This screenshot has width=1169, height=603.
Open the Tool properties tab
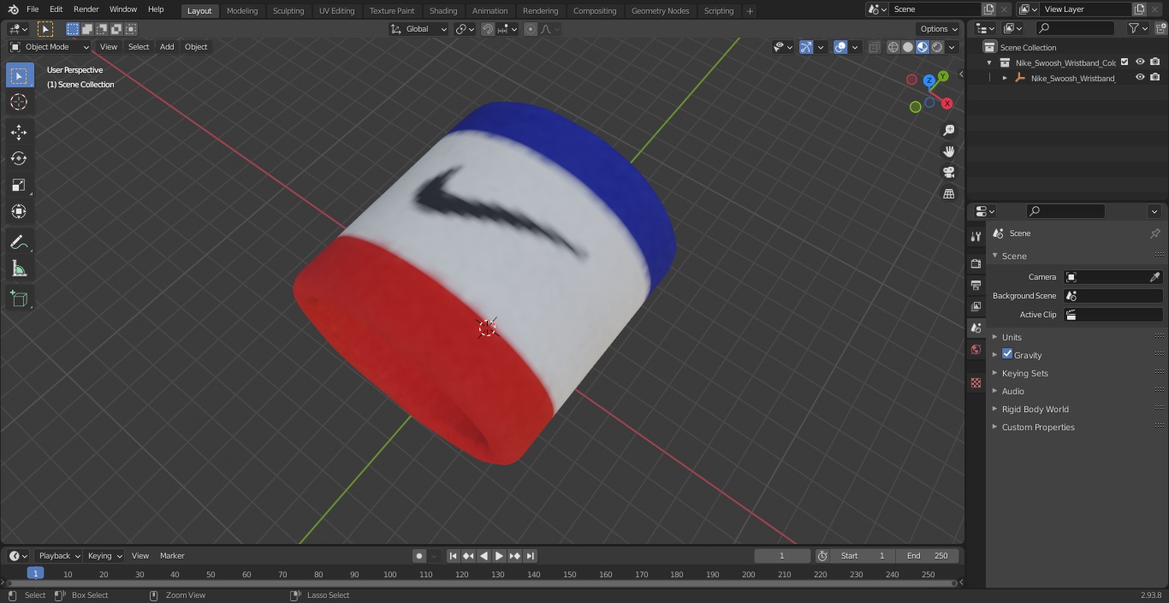tap(976, 236)
